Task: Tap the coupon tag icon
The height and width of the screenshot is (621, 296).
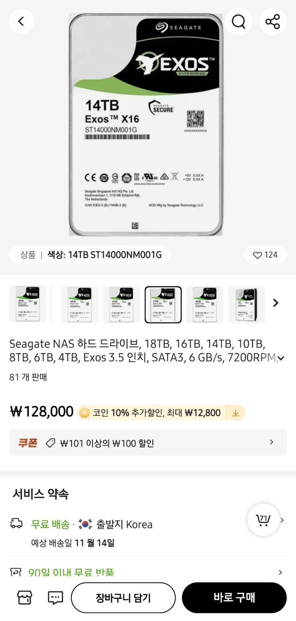Action: tap(50, 443)
